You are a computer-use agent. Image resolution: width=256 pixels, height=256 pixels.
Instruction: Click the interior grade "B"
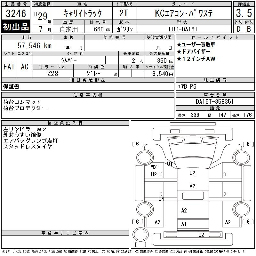click(x=249, y=29)
